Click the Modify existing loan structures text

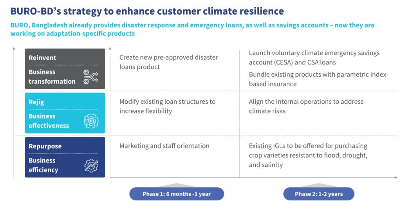[167, 106]
